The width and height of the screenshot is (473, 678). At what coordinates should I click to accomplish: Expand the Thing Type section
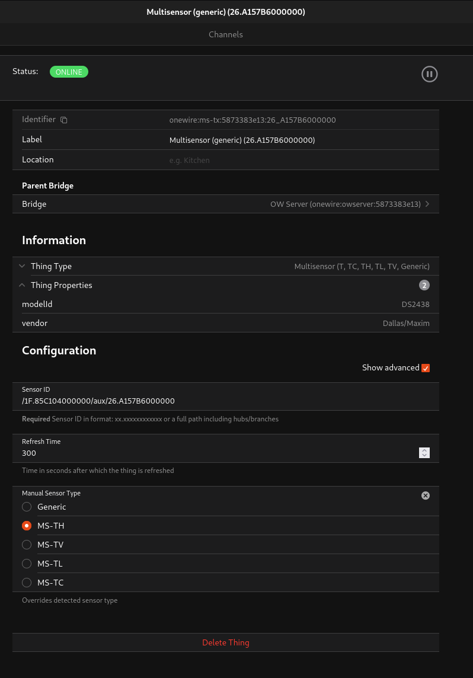(22, 266)
